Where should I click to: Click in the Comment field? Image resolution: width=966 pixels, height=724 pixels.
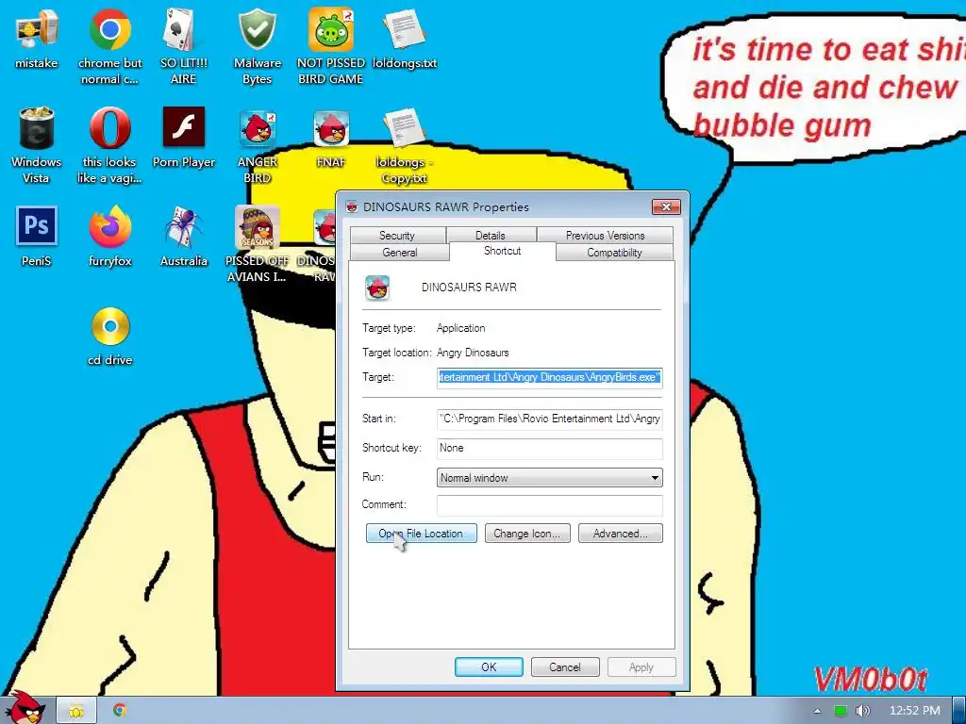click(x=550, y=505)
